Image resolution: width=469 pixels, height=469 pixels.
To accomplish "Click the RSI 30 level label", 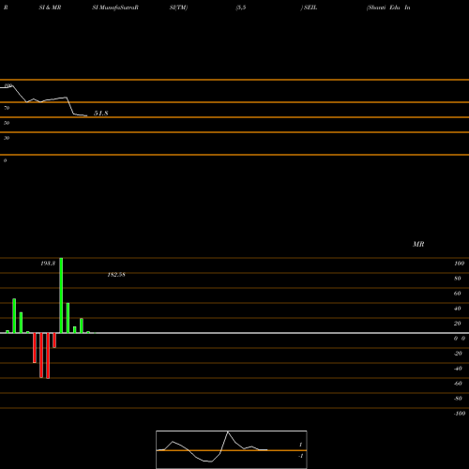I will click(7, 138).
